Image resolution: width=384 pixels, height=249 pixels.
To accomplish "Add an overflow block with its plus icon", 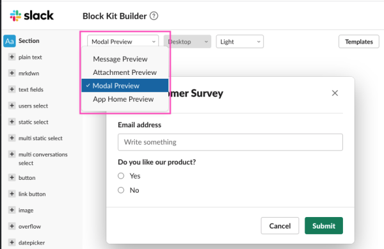I will (x=12, y=226).
